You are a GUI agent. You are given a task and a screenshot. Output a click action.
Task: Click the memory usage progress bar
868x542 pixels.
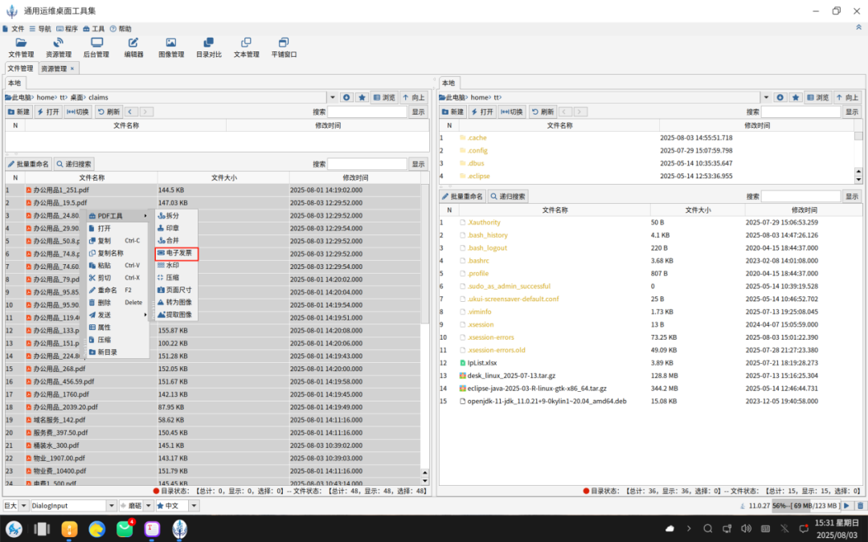point(805,506)
